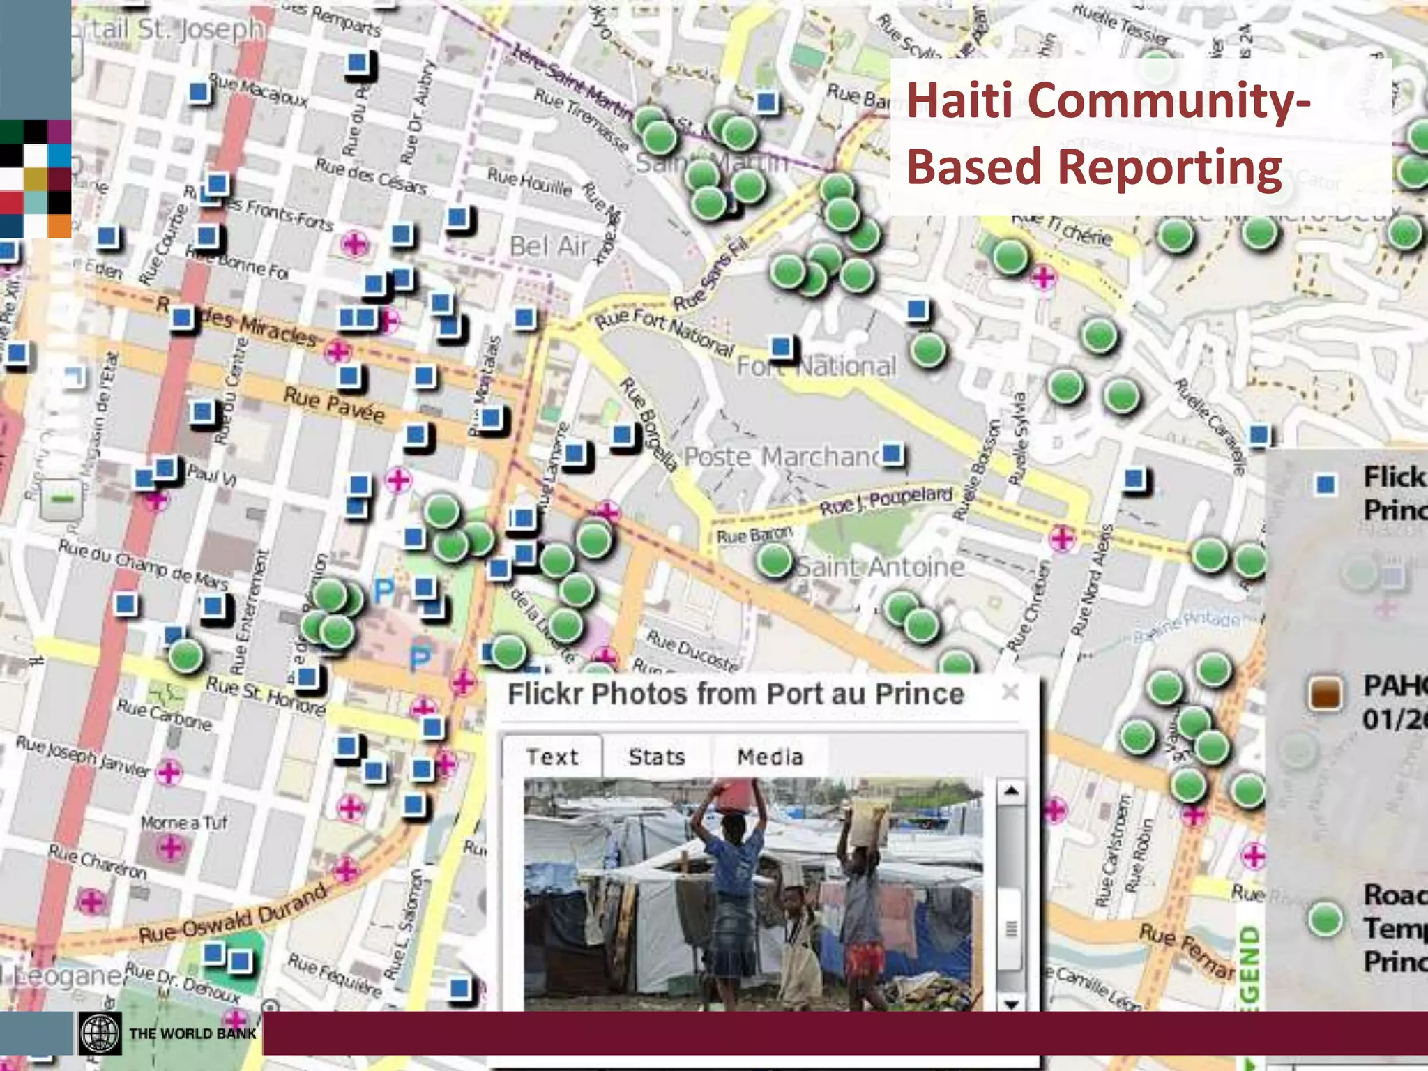Image resolution: width=1428 pixels, height=1071 pixels.
Task: Click the blue Flickr square icon in legend
Action: (x=1326, y=484)
